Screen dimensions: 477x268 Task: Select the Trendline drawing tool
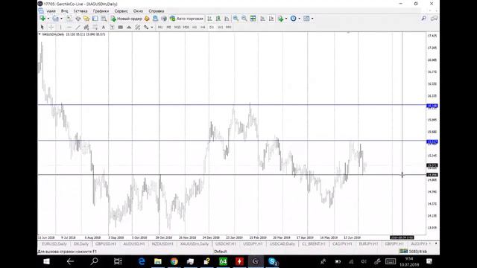click(78, 27)
